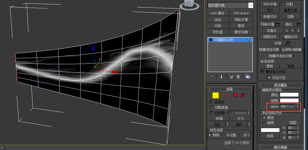Open the 颜色 vertex color swatch
The height and width of the screenshot is (150, 308).
tap(289, 95)
